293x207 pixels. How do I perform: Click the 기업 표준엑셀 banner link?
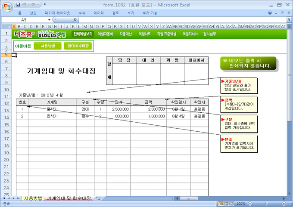(x=166, y=34)
